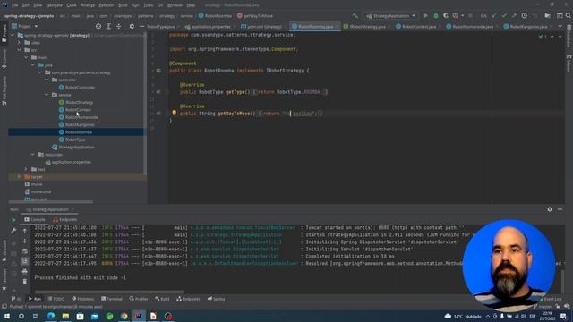Hide the Project panel with minus icon
Screen dimensions: 573x322
pos(141,26)
